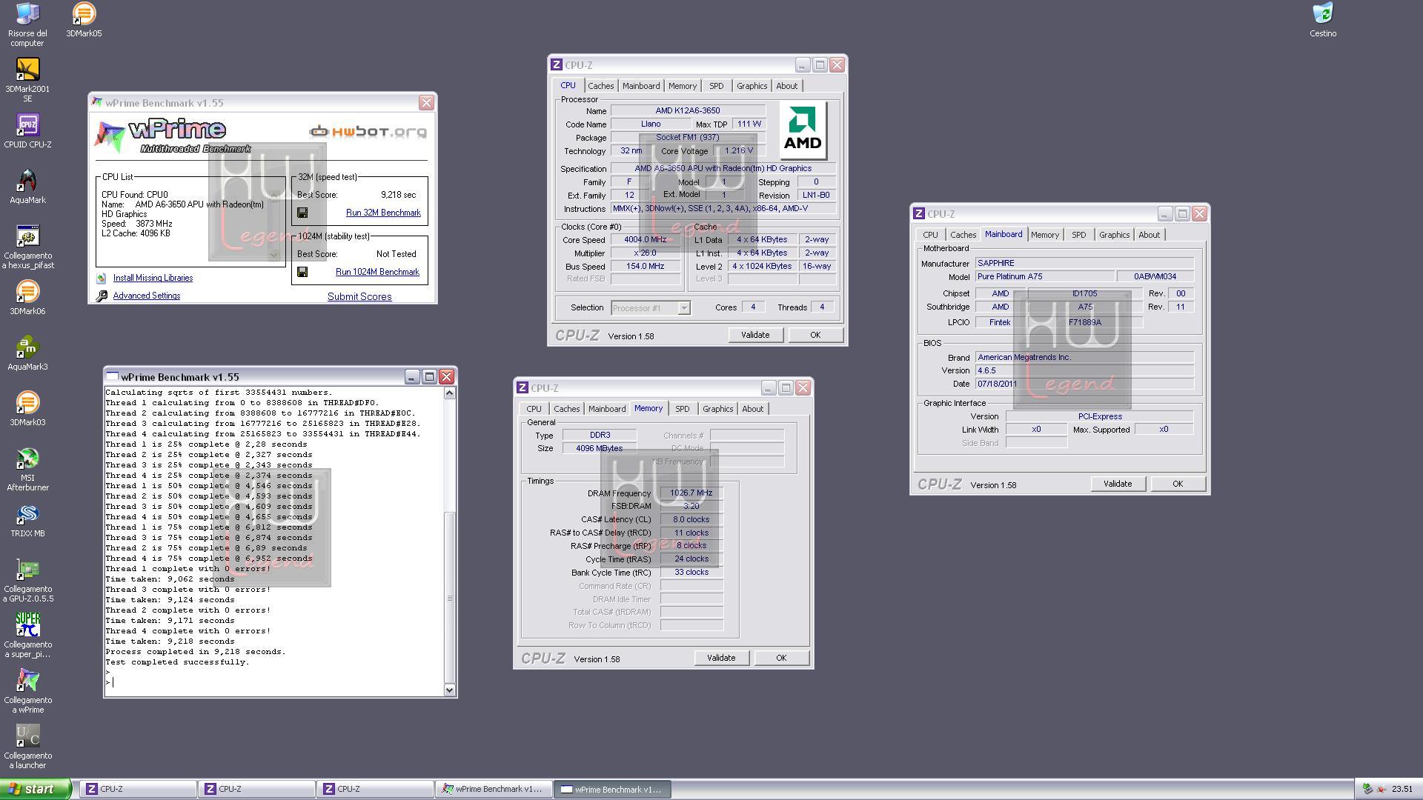Click OK in CPU-Z Memory window
The width and height of the screenshot is (1423, 800).
click(x=780, y=658)
